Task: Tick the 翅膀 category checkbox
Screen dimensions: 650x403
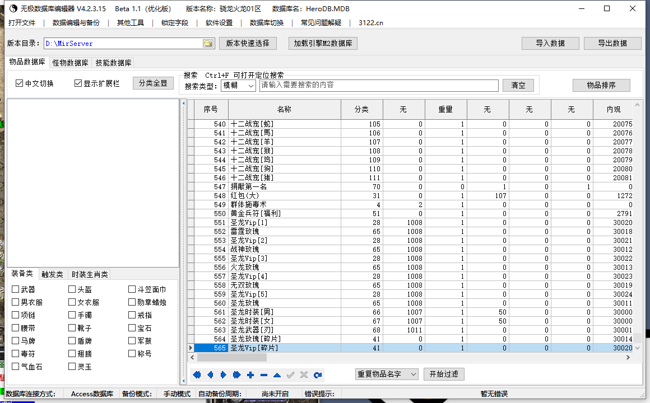Action: [x=72, y=353]
